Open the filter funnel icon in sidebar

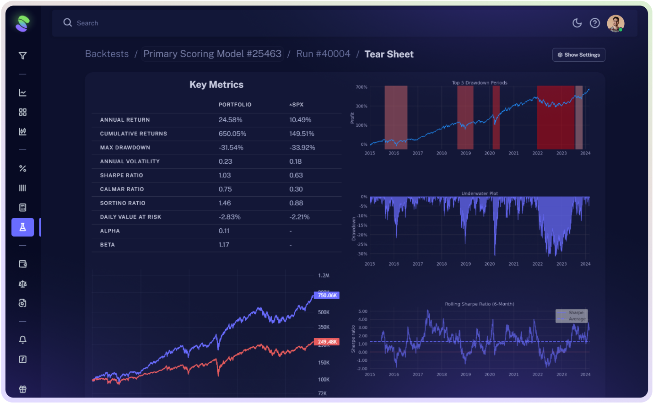22,55
